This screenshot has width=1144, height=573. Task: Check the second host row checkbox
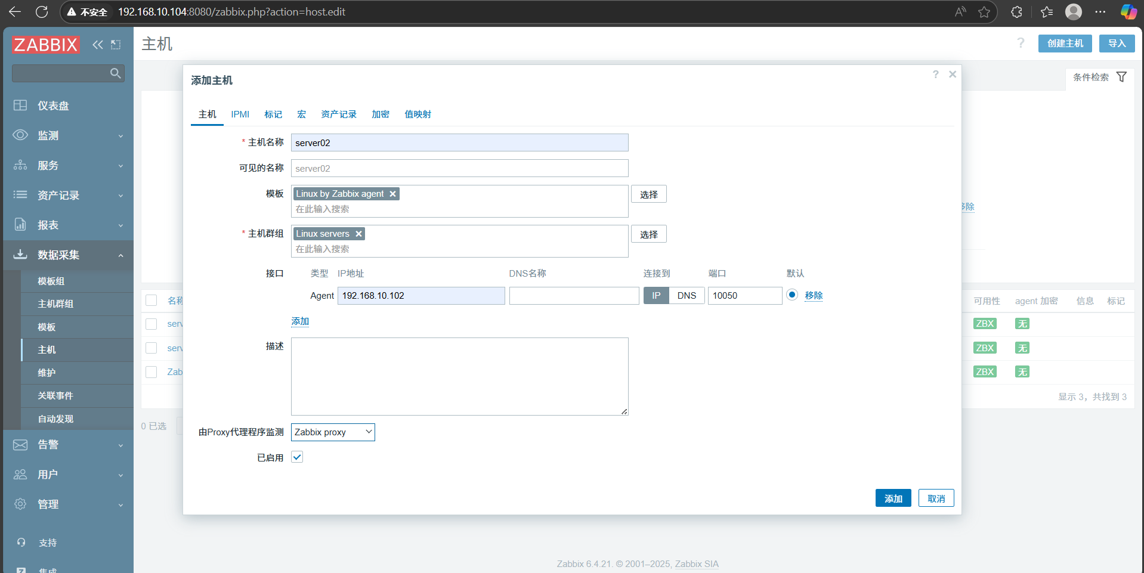click(151, 348)
